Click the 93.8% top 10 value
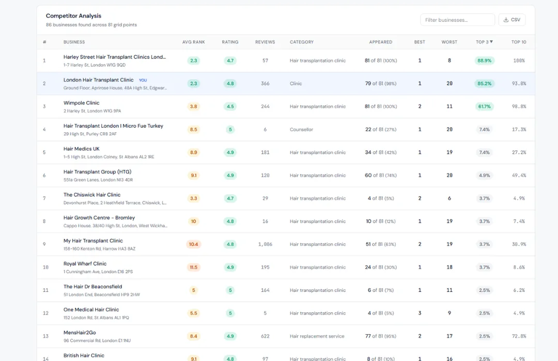 coord(519,84)
